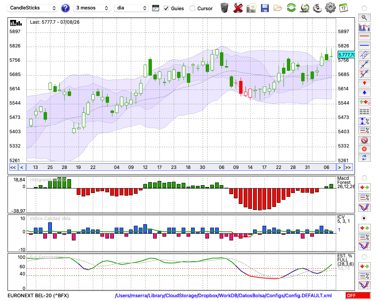376x301 pixels.
Task: Click the >> fast forward navigation button
Action: tap(348, 167)
